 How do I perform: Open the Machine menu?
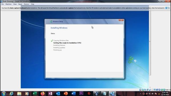click(x=8, y=4)
